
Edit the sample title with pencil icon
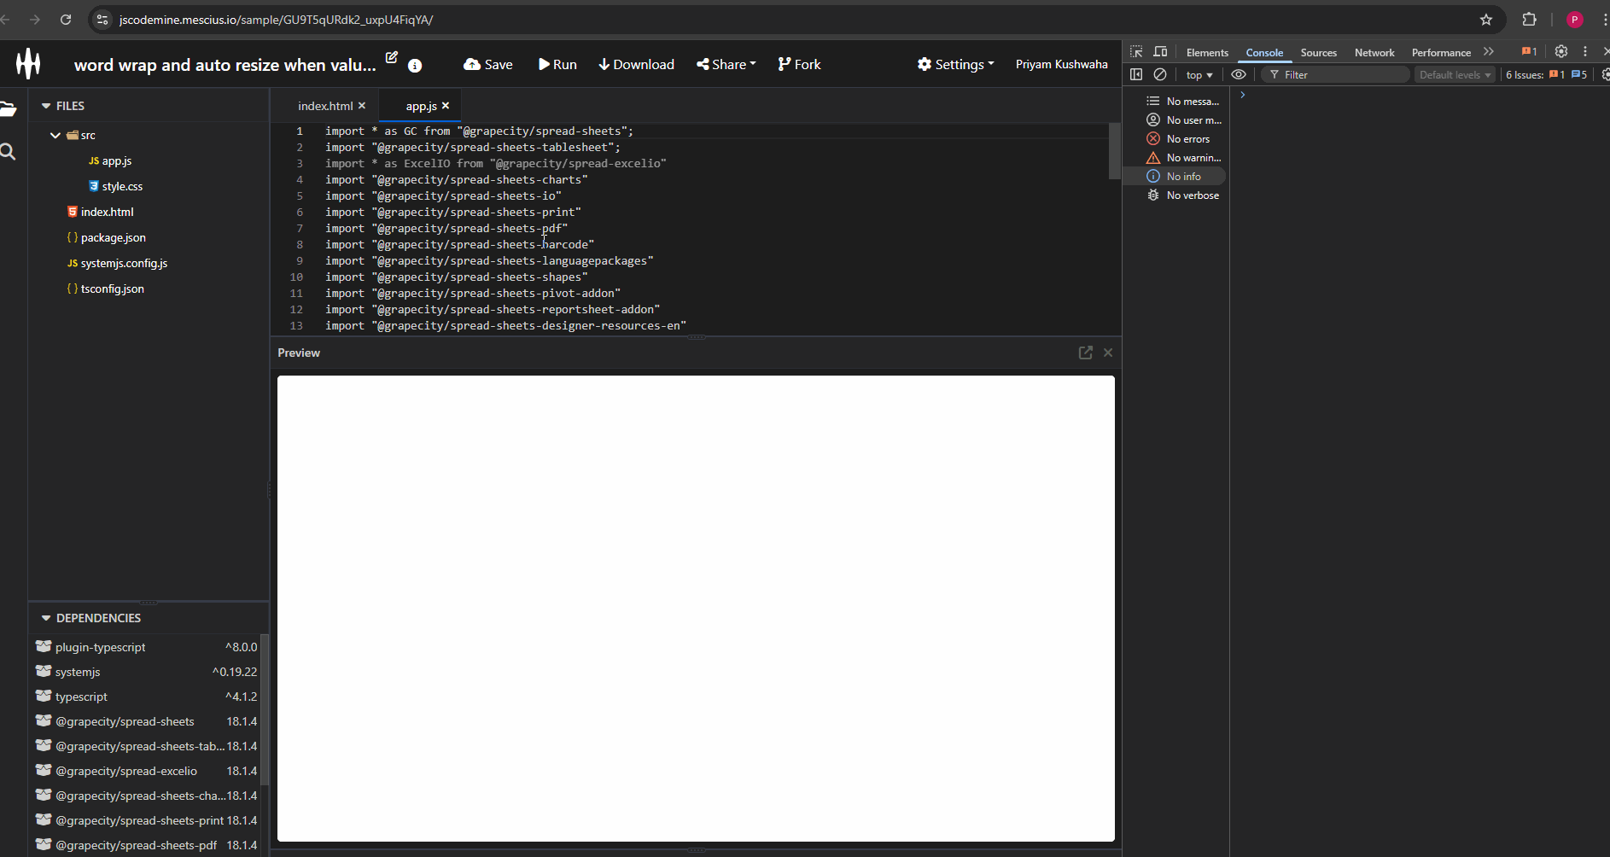point(392,57)
